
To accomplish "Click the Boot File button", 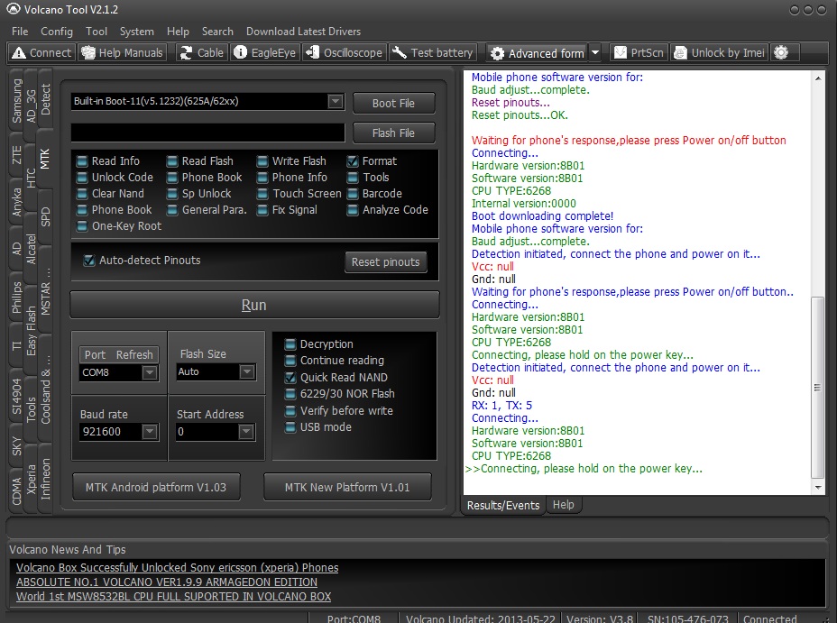I will click(393, 104).
